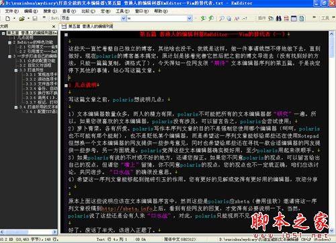Toggle the match case A icon
The width and height of the screenshot is (336, 243).
(237, 19)
